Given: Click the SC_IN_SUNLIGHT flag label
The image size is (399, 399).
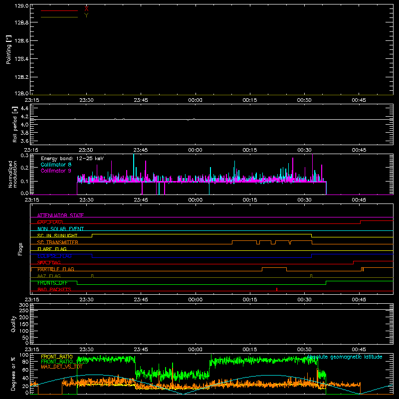Looking at the screenshot, I should (57, 235).
